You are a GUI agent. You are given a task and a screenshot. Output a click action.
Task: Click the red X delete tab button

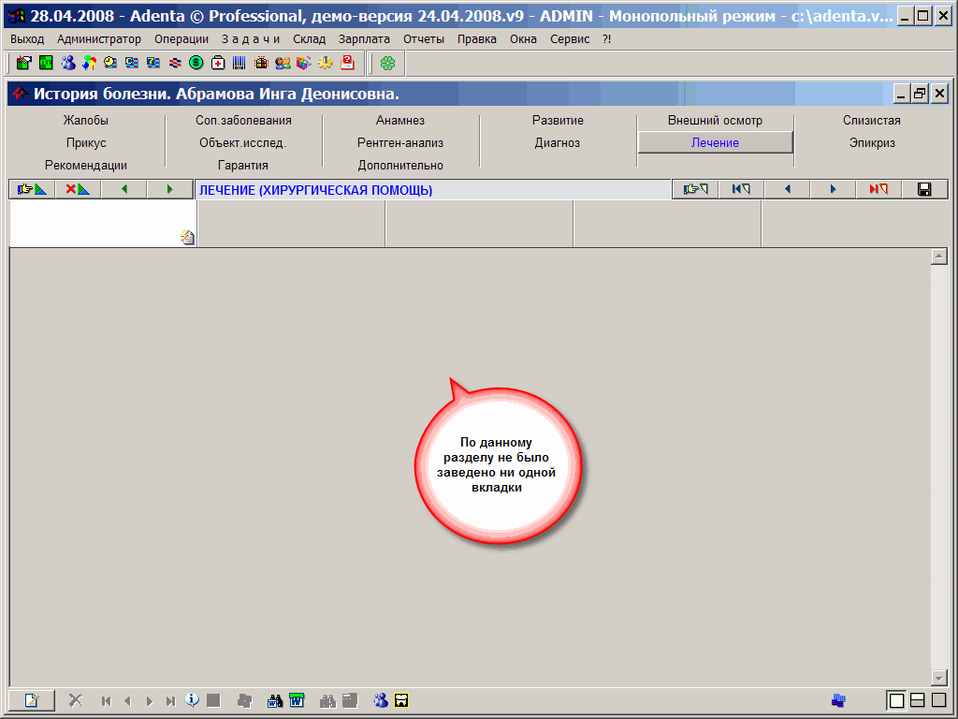(x=78, y=189)
